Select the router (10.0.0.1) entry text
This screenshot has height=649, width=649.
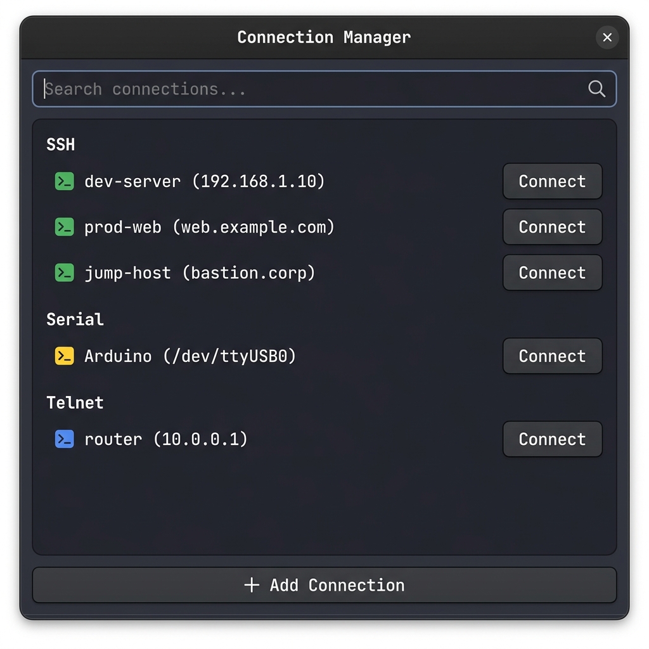(166, 439)
